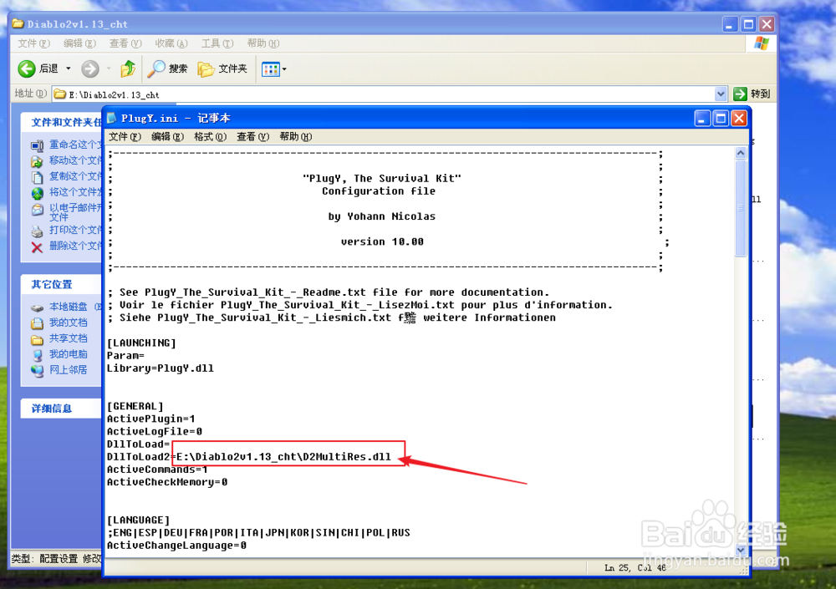Click the Back arrow icon in Explorer
The width and height of the screenshot is (836, 589).
pos(27,69)
